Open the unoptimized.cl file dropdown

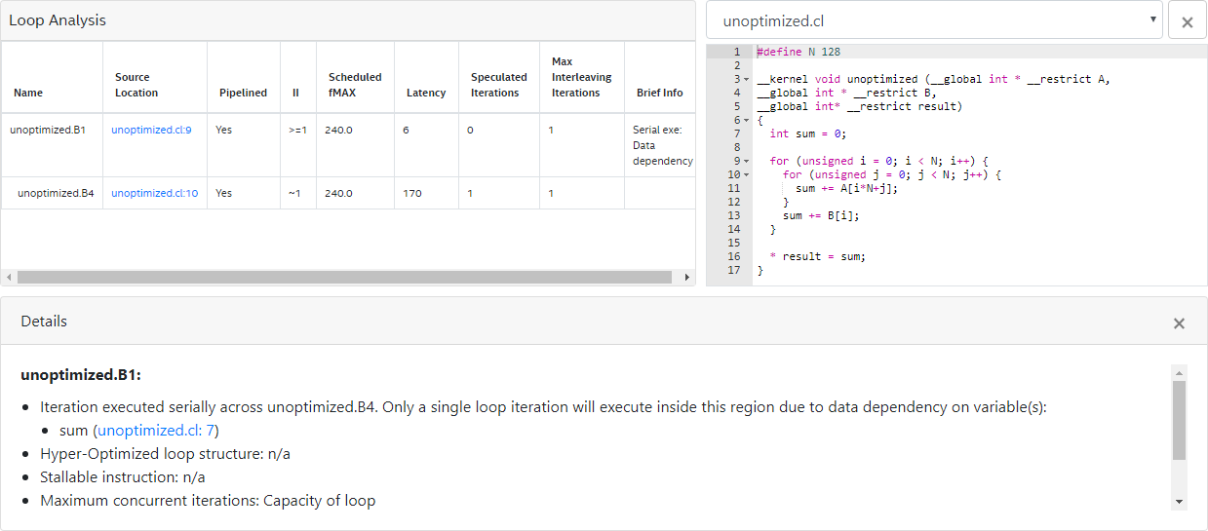click(x=934, y=20)
